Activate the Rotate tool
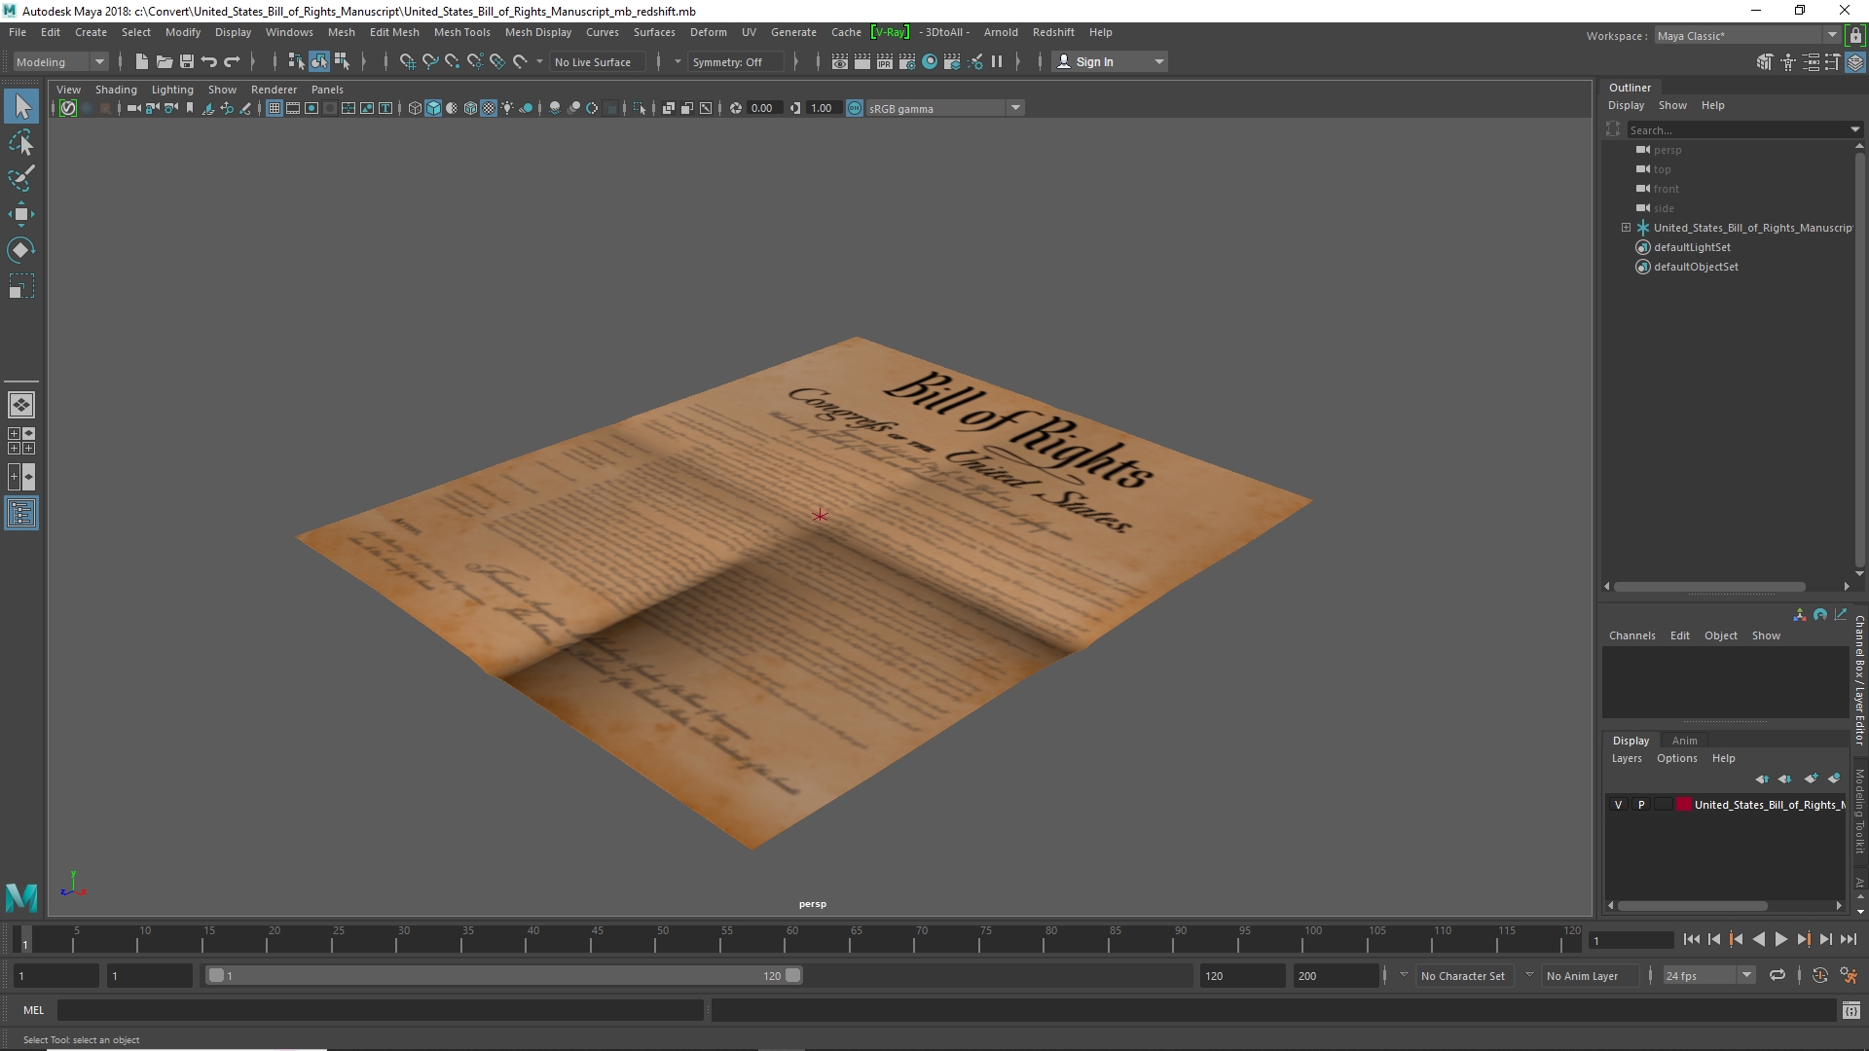Viewport: 1869px width, 1051px height. (x=21, y=250)
